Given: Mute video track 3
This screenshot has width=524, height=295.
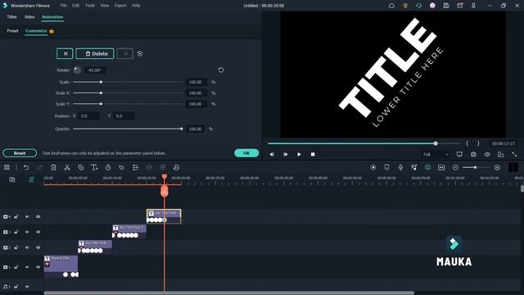Looking at the screenshot, I should click(27, 232).
